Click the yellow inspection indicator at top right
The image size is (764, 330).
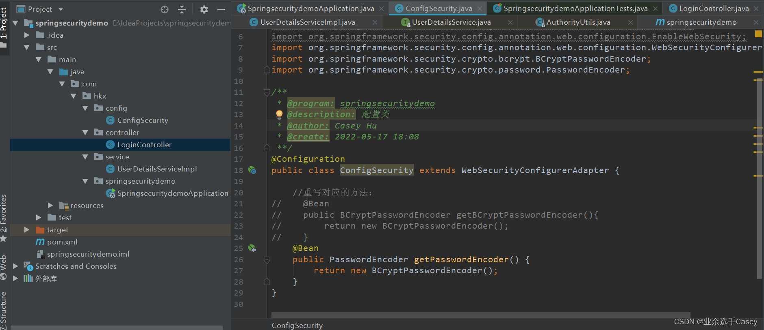[758, 34]
